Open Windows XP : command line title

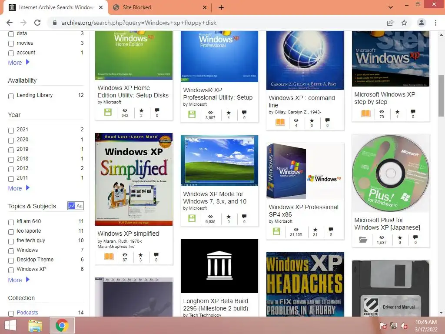point(302,101)
